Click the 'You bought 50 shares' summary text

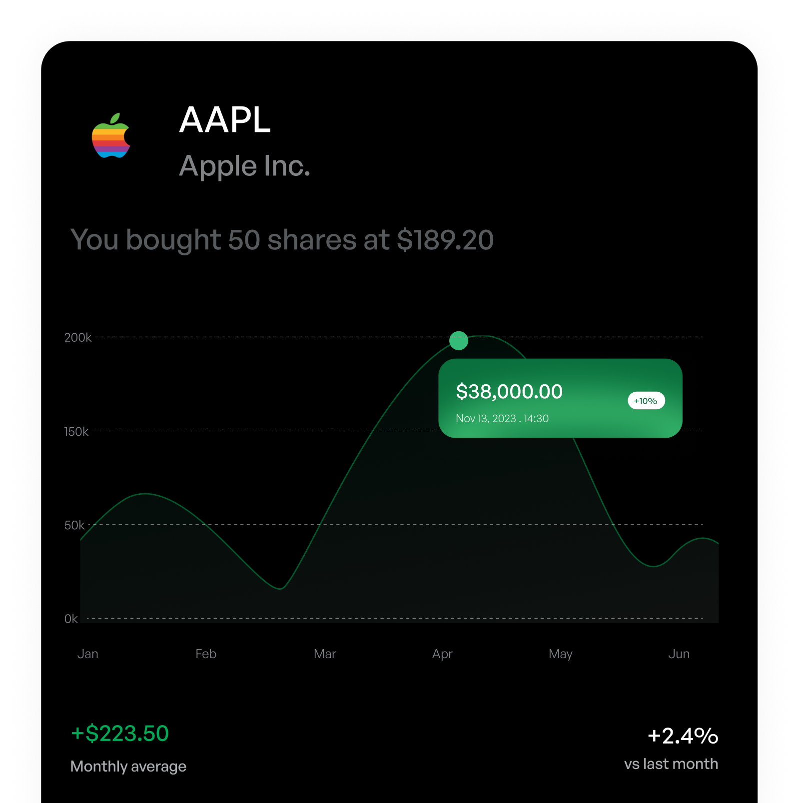pyautogui.click(x=282, y=240)
